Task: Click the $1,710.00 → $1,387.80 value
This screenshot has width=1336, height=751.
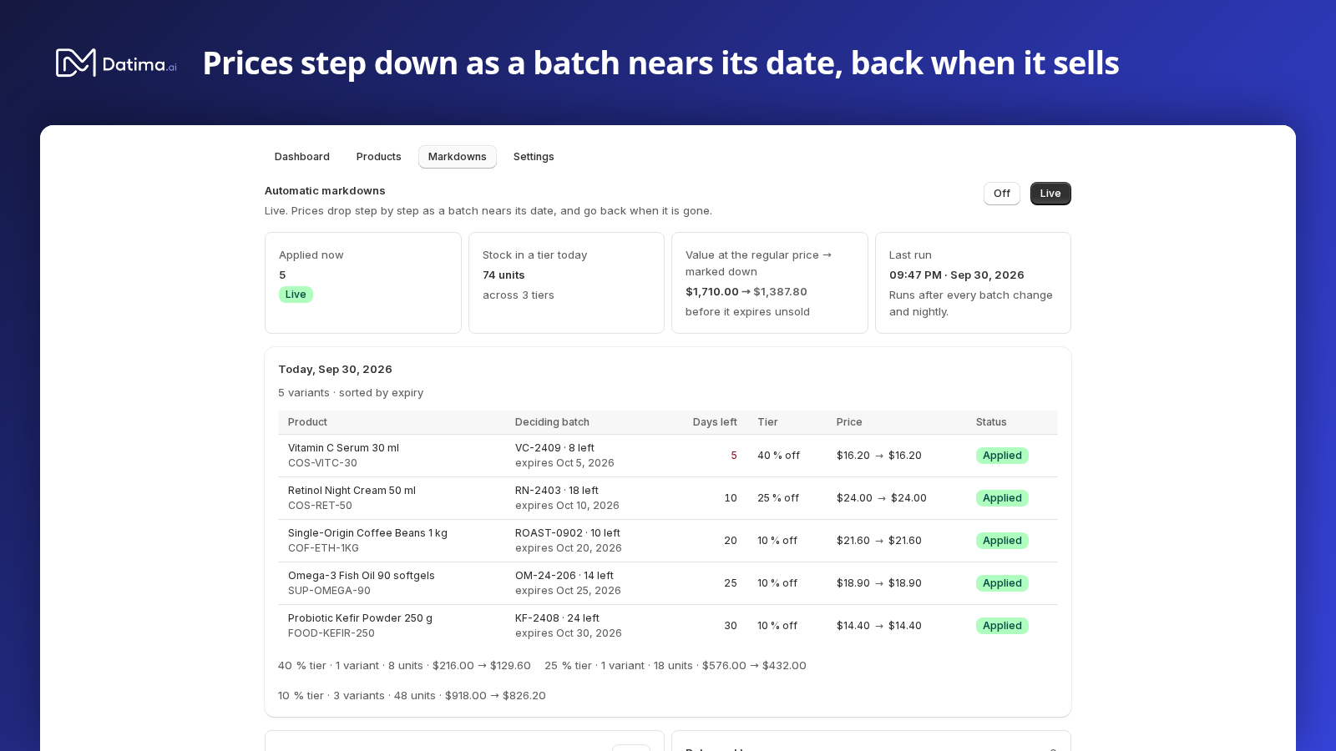Action: 746,292
